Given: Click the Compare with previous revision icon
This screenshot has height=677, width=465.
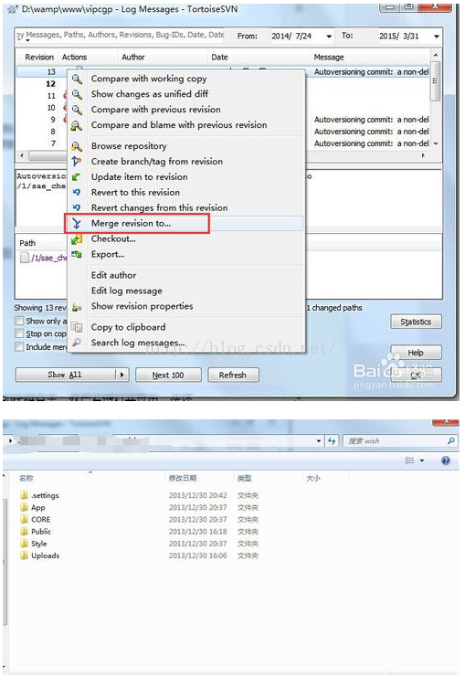Looking at the screenshot, I should pos(77,110).
